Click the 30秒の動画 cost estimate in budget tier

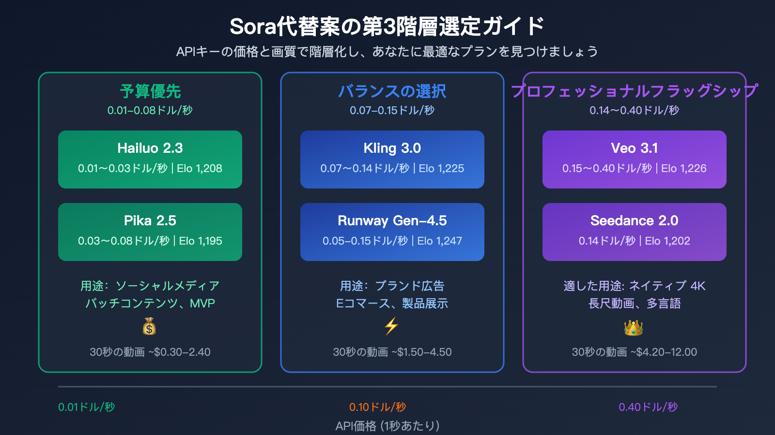(x=149, y=352)
